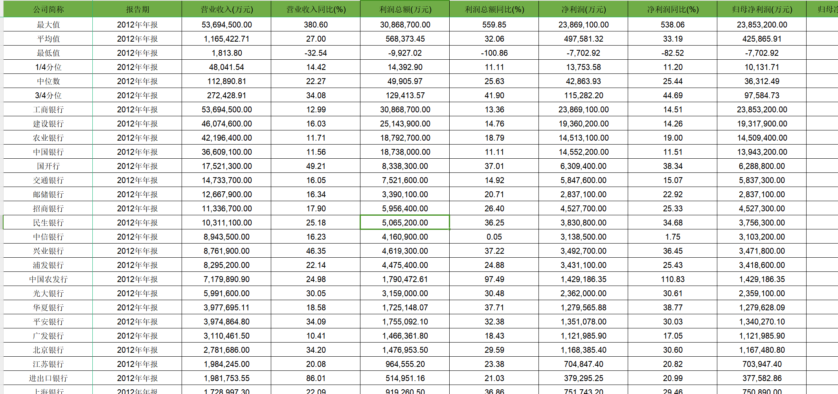Viewport: 838px width, 394px height.
Task: Select the 中国银行 company name cell
Action: point(48,152)
